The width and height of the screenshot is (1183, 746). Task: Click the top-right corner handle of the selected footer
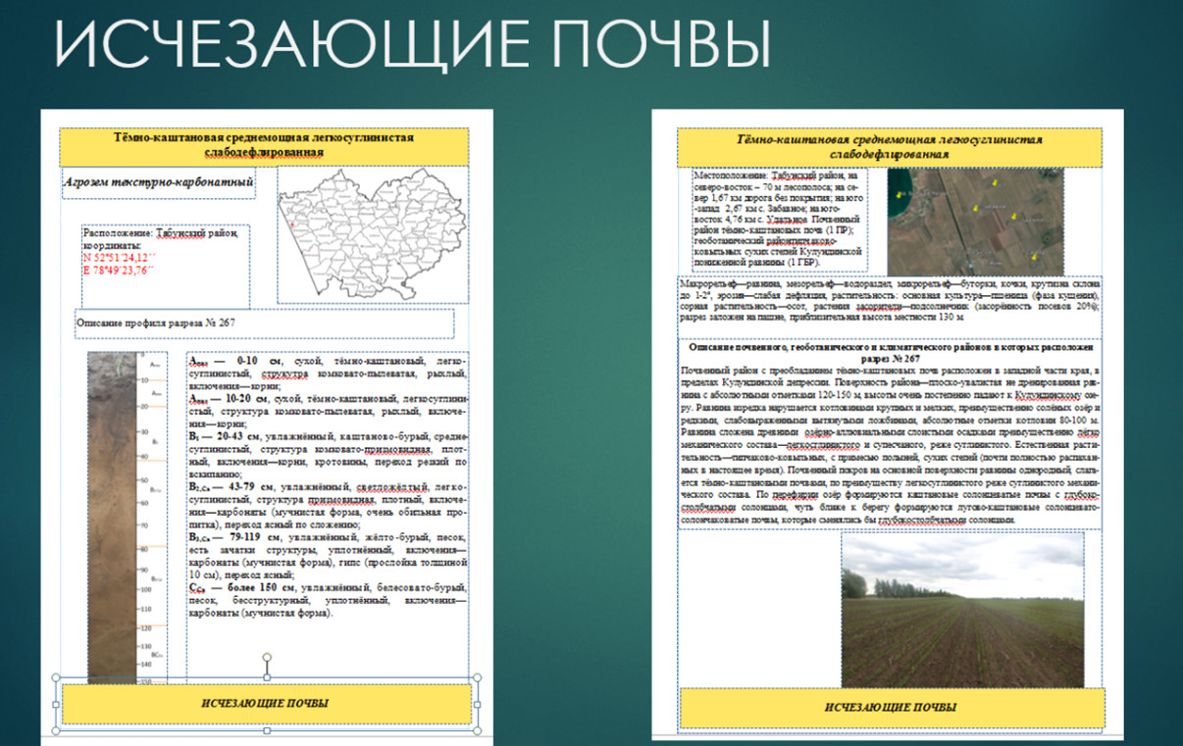(478, 677)
